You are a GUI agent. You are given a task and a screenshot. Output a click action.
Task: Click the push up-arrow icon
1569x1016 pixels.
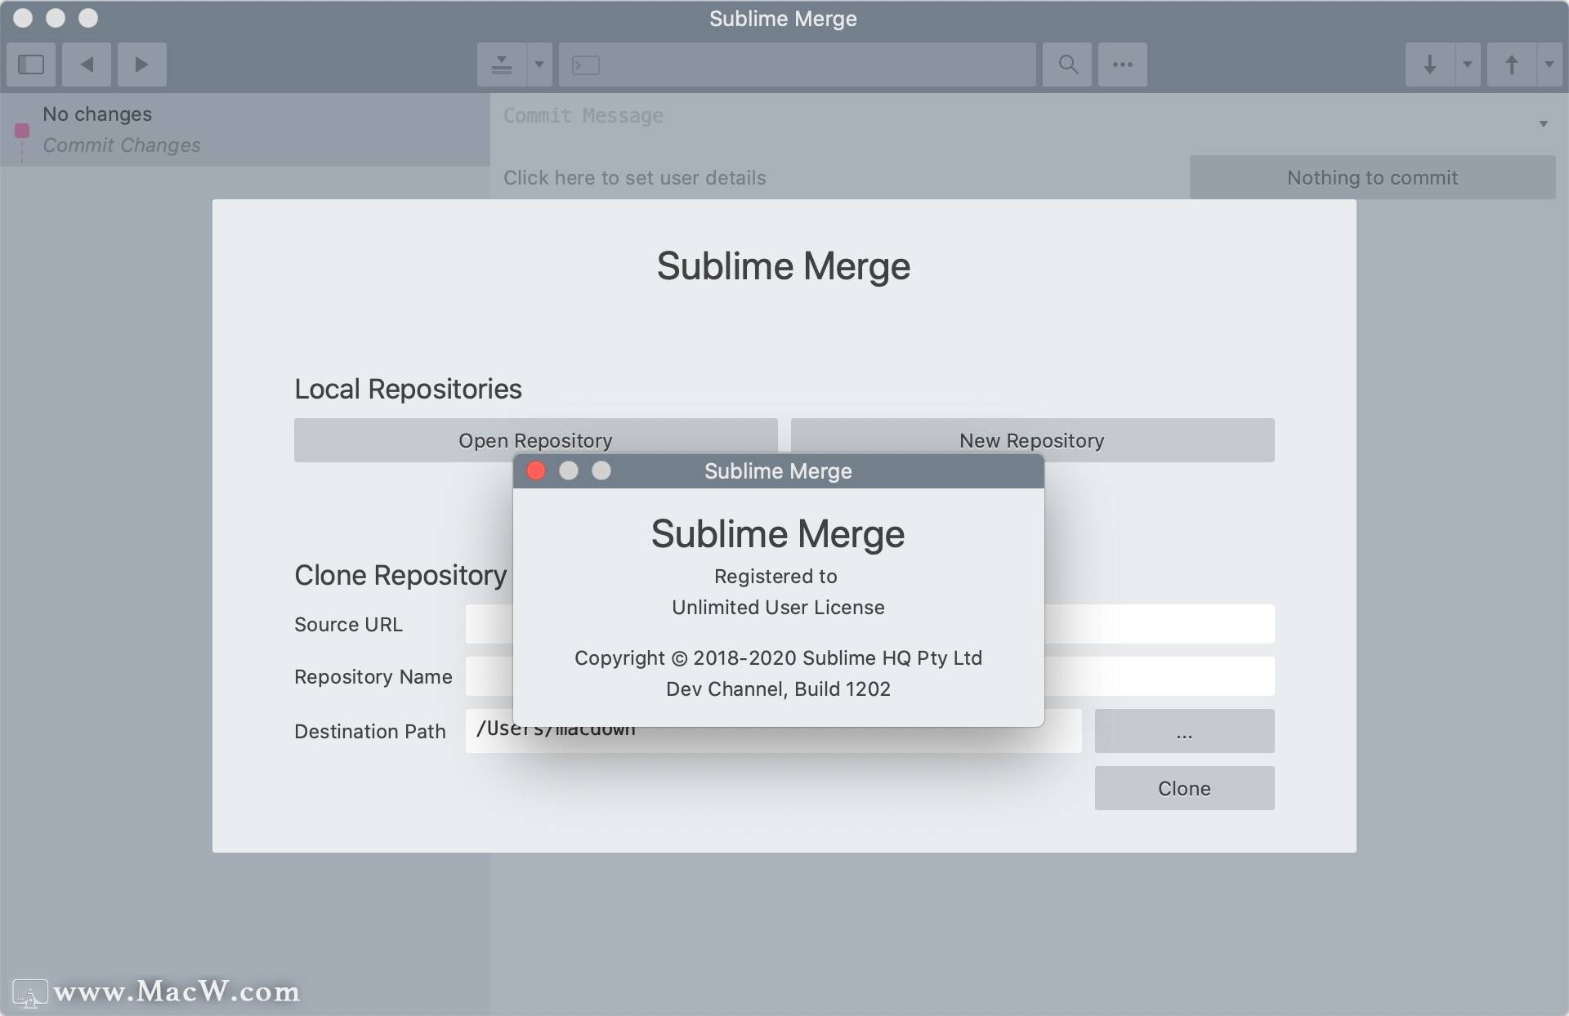[1512, 65]
